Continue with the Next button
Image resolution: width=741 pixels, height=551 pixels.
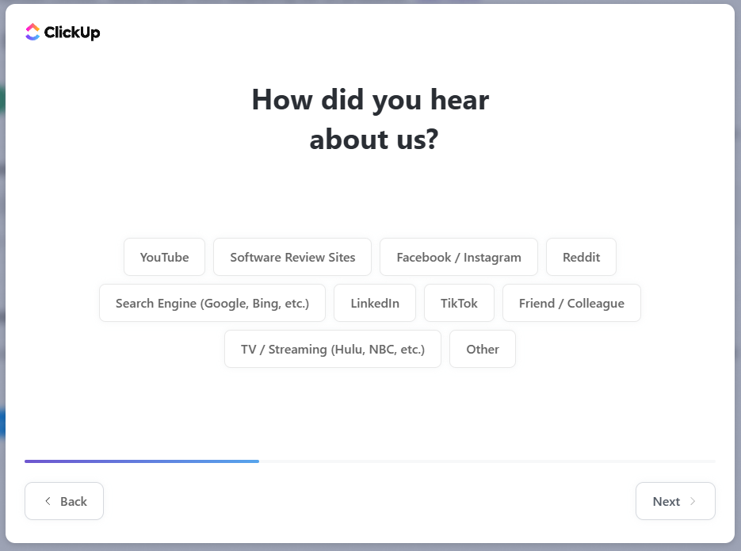point(675,501)
